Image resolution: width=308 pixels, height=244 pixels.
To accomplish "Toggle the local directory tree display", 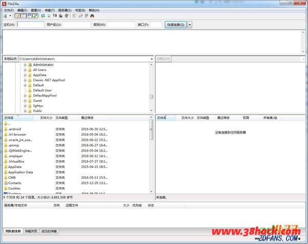I will coord(23,16).
